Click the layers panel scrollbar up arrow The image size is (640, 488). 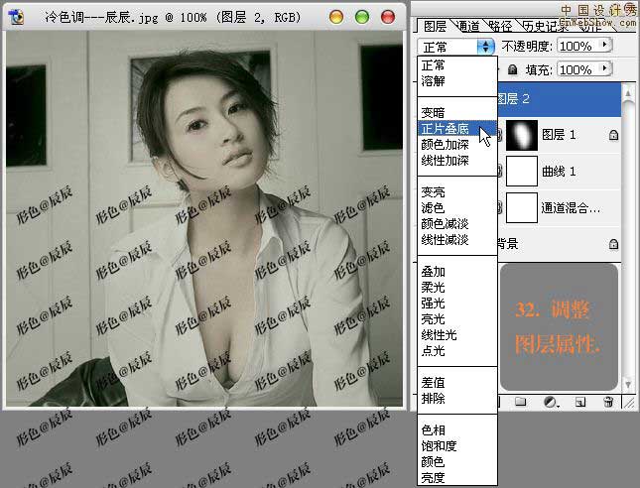click(x=628, y=94)
